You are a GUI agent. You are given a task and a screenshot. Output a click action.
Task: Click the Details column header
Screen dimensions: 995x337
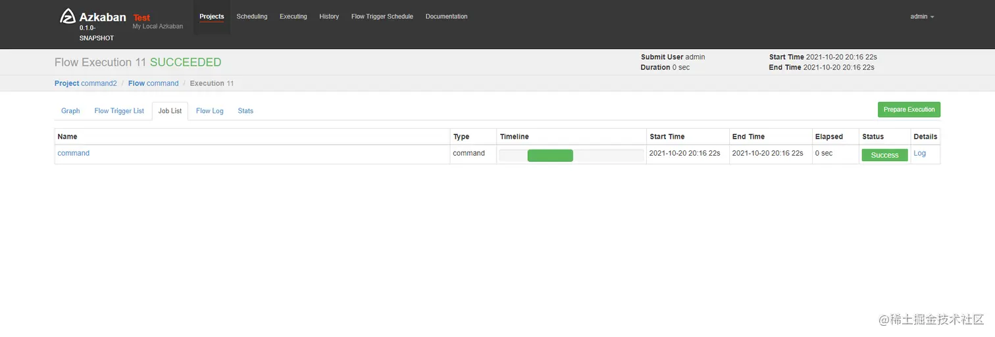(925, 137)
